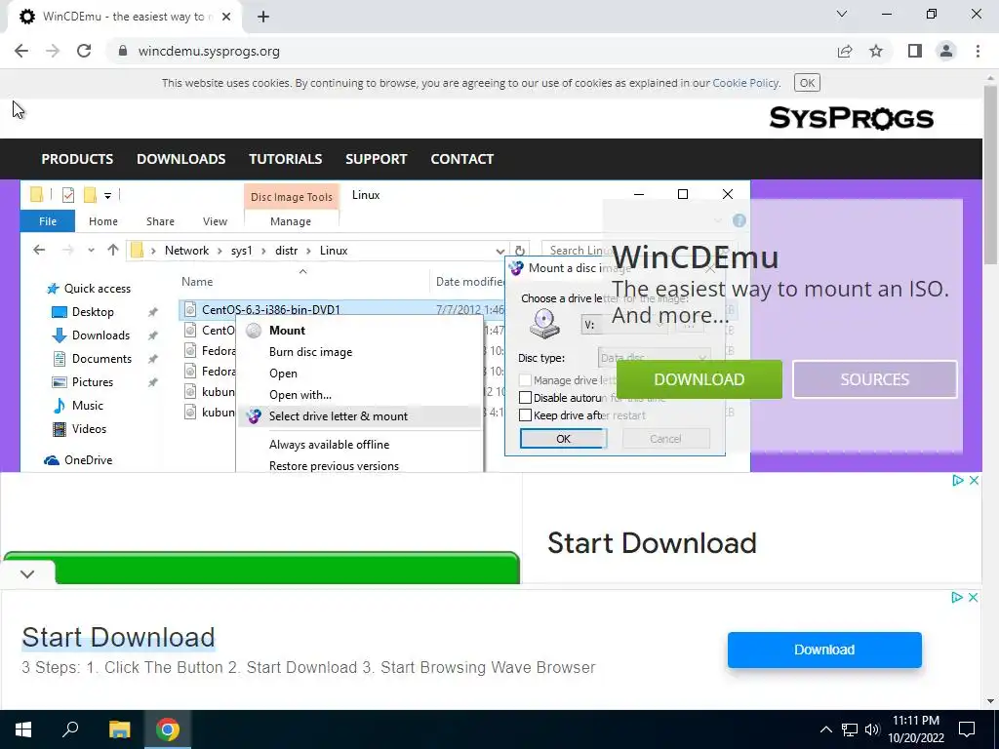
Task: Go back to the previous browser page
Action: [x=21, y=51]
